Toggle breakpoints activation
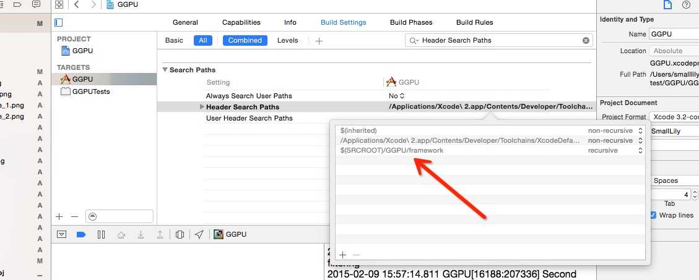The height and width of the screenshot is (280, 699). 81,235
